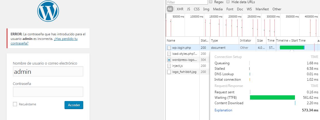
Task: Filter requests by Manifest
Action: click(262, 9)
